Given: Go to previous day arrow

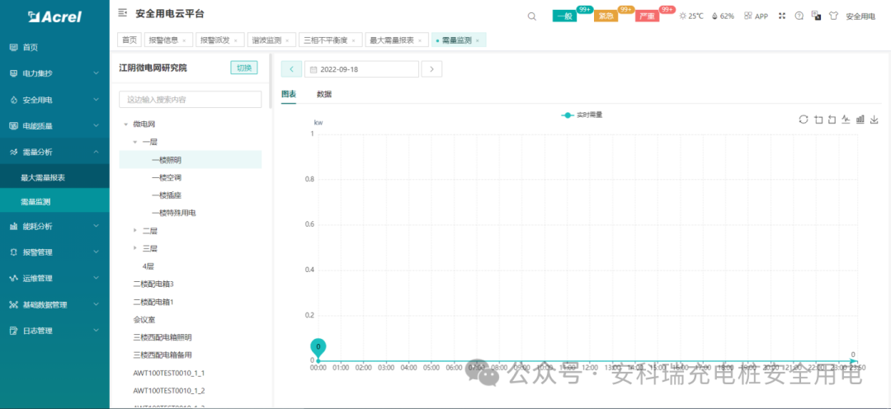Looking at the screenshot, I should click(291, 69).
